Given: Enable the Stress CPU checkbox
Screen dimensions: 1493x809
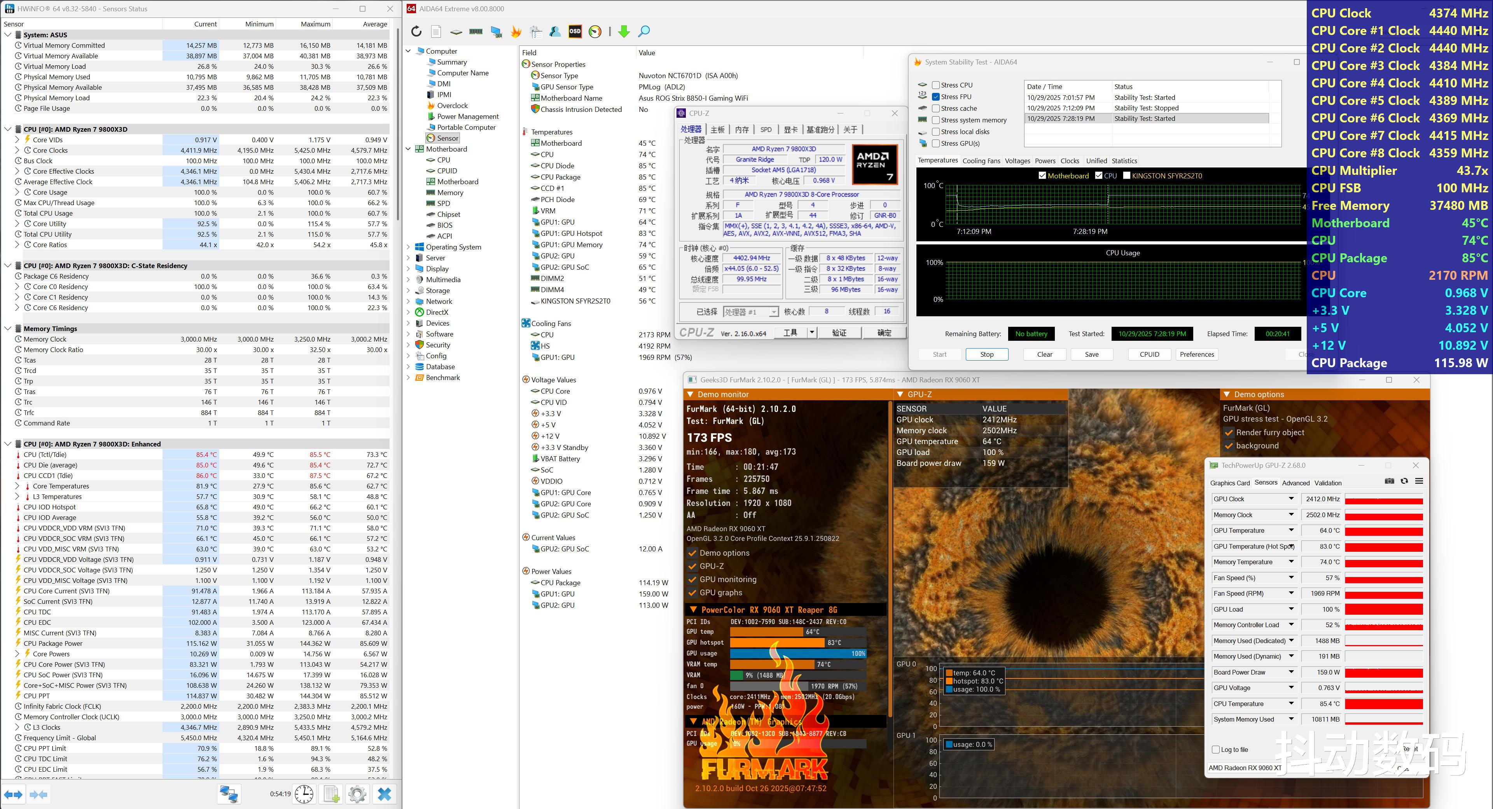Looking at the screenshot, I should click(935, 85).
